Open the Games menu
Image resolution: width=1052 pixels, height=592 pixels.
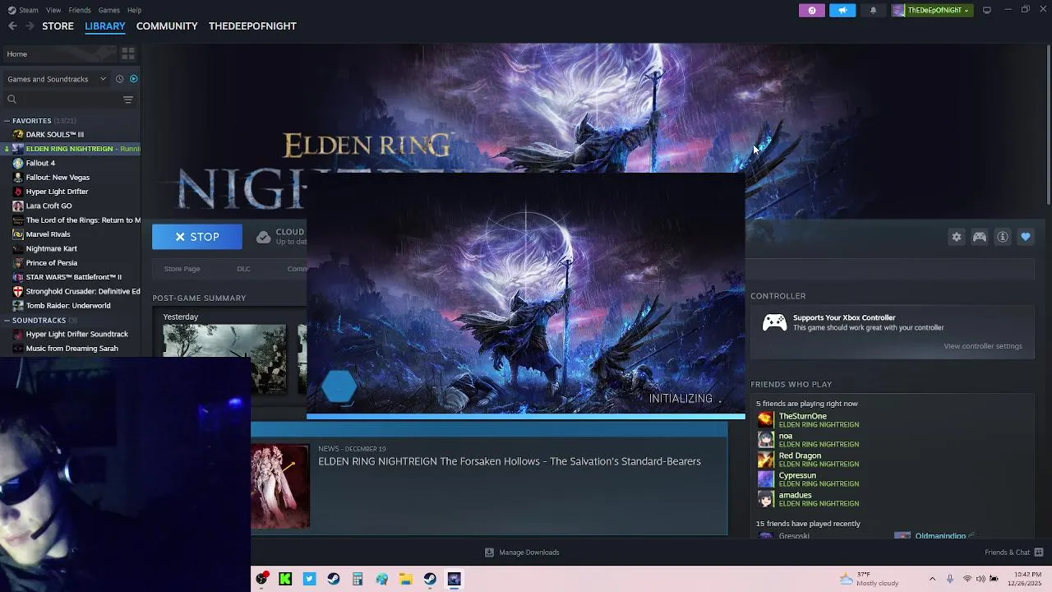click(108, 10)
